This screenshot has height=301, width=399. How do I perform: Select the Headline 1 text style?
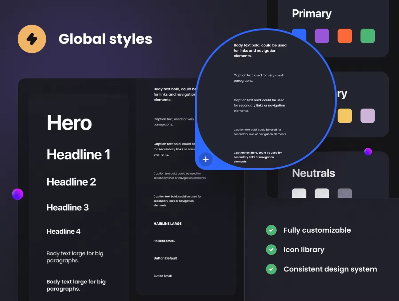[x=78, y=155]
